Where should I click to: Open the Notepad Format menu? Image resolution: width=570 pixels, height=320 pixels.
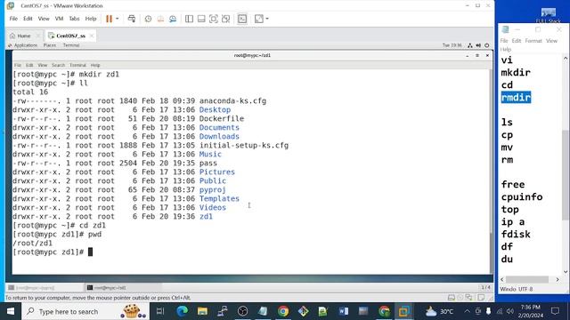pyautogui.click(x=533, y=41)
